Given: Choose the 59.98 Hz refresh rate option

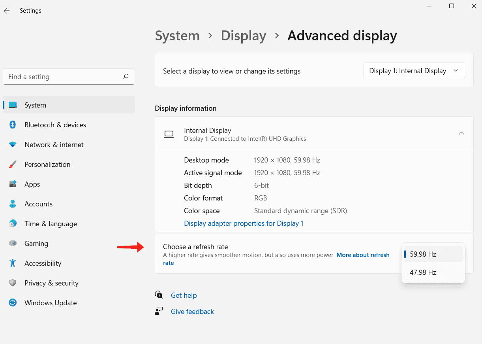Looking at the screenshot, I should [423, 254].
